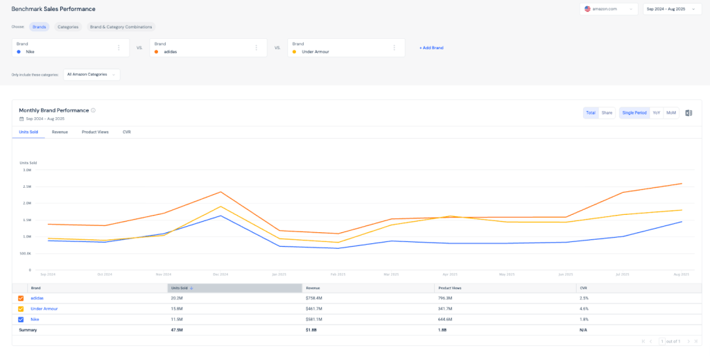This screenshot has height=357, width=710.
Task: Click the Units Sold sort arrow icon
Action: tap(191, 287)
